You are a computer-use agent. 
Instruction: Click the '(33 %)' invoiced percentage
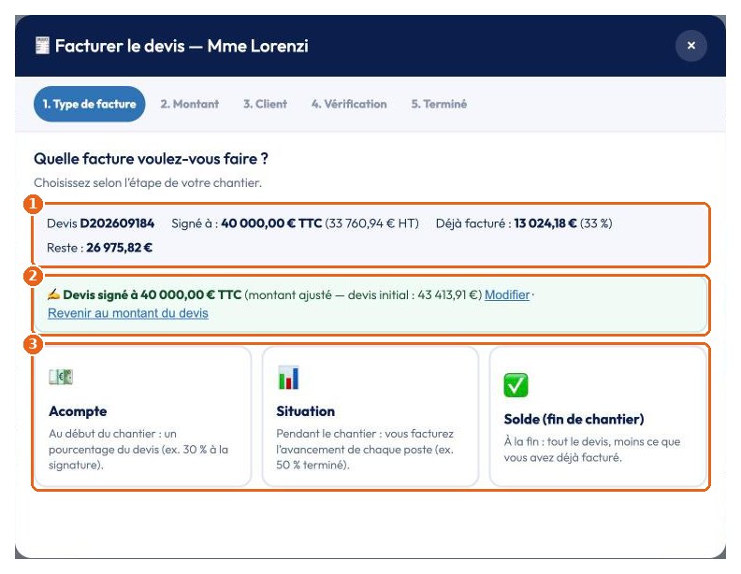click(596, 223)
